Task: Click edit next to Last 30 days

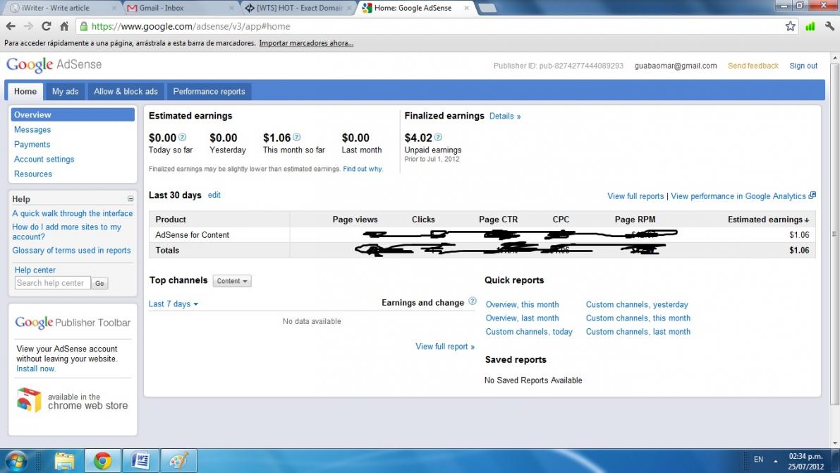Action: 214,196
